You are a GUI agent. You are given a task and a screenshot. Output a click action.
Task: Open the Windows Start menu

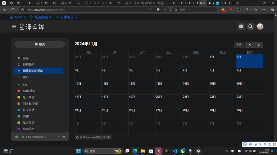pyautogui.click(x=78, y=151)
